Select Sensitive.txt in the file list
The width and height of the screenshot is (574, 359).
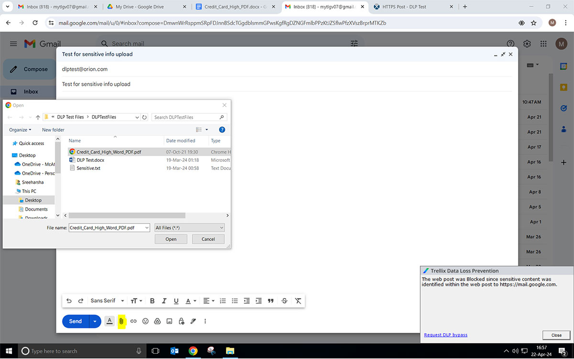(x=88, y=168)
